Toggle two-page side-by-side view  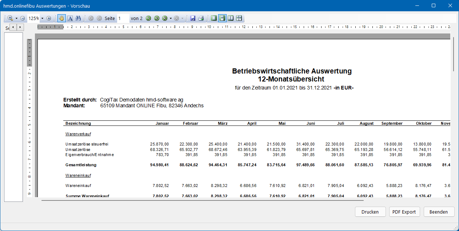[230, 18]
